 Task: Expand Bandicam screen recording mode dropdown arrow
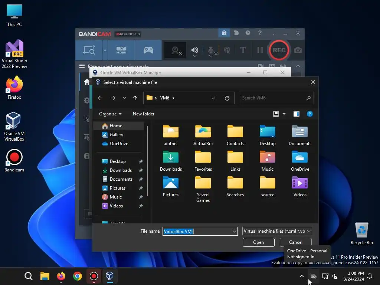105,50
